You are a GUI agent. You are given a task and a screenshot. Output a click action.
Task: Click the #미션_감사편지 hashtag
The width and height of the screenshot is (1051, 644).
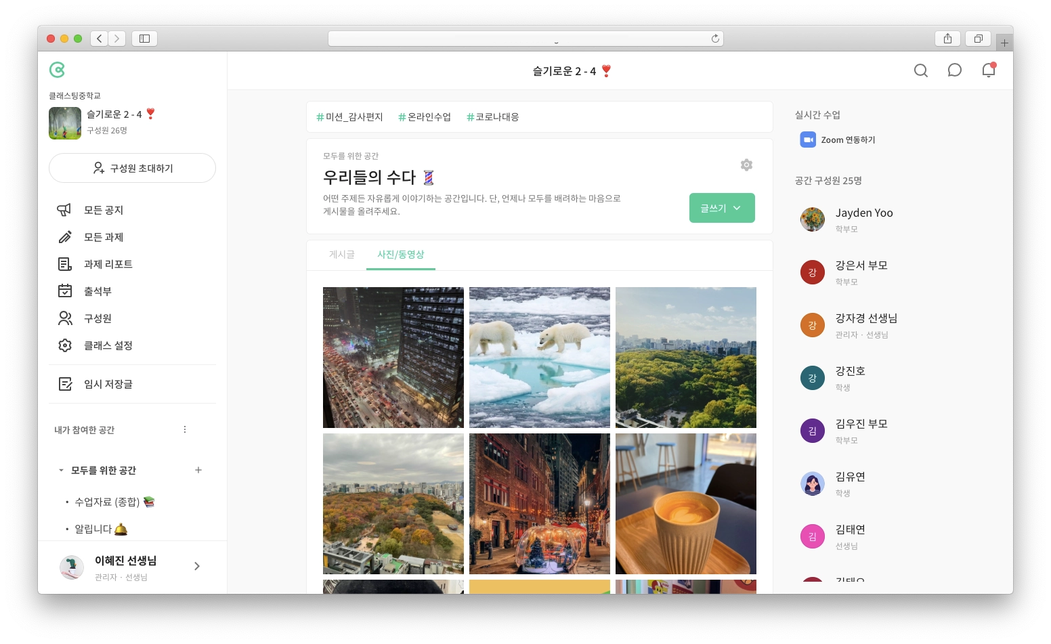coord(349,117)
